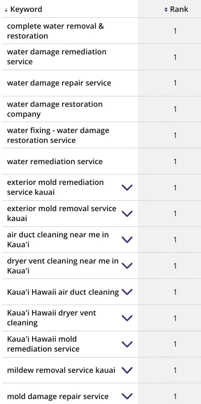Expand 'mold damage repair service' chevron
This screenshot has height=404, width=201.
click(127, 396)
